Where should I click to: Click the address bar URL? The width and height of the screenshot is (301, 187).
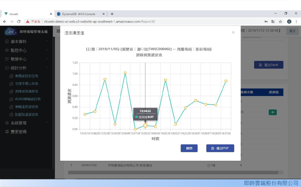point(99,22)
